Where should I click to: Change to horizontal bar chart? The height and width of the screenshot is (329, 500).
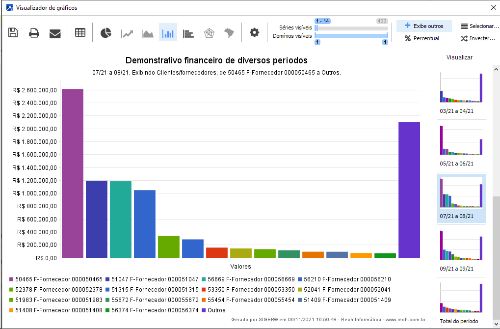click(x=188, y=33)
